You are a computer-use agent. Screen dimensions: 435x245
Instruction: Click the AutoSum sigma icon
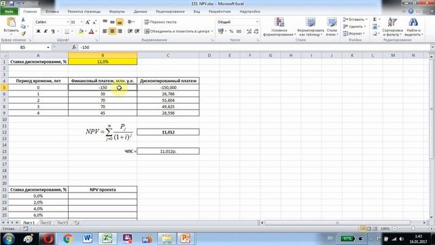tap(375, 20)
